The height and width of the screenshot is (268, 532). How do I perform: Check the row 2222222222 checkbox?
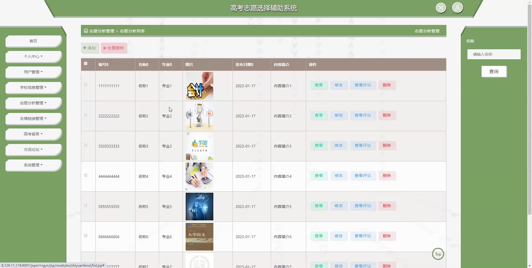pos(86,115)
